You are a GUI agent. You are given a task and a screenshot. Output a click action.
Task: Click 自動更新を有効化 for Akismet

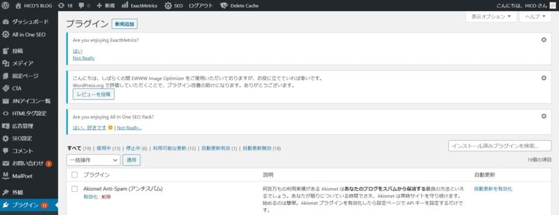(x=493, y=189)
